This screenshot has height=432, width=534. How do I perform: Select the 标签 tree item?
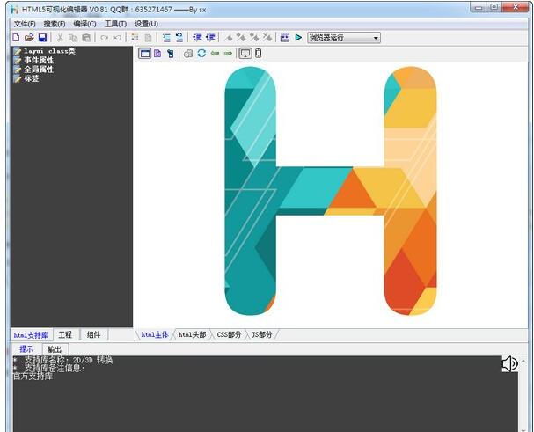tap(33, 78)
